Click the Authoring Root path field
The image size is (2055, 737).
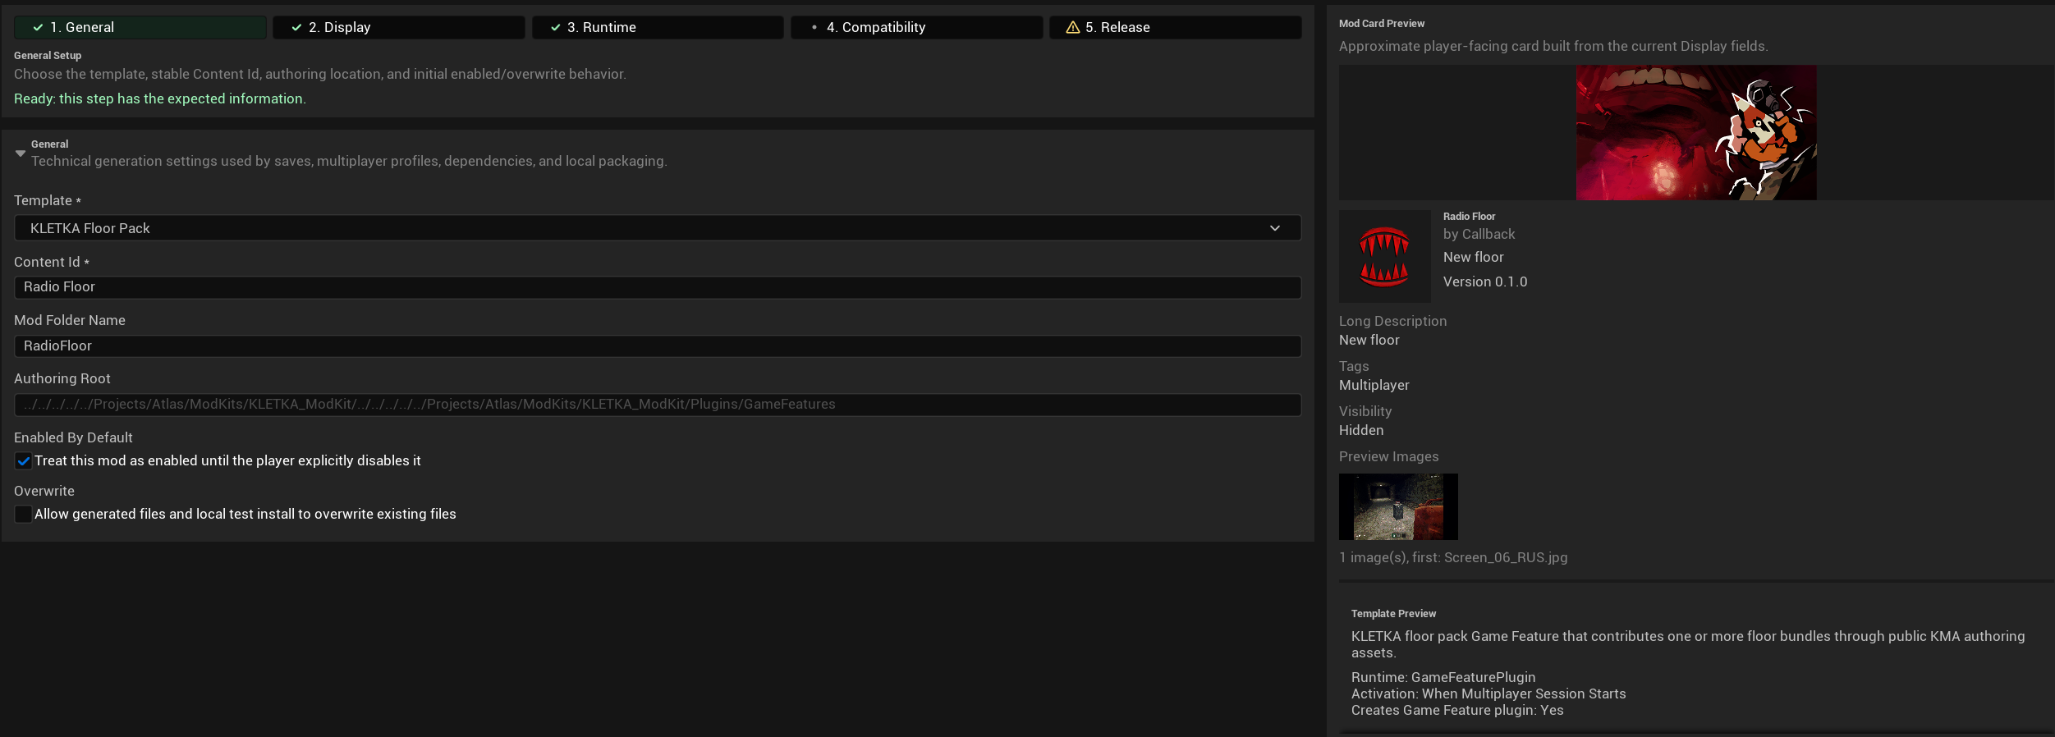[x=658, y=405]
